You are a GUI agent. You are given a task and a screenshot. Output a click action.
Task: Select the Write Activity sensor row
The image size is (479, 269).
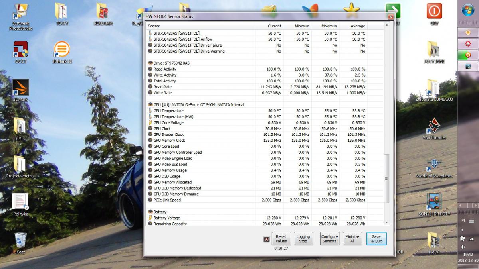coord(265,75)
